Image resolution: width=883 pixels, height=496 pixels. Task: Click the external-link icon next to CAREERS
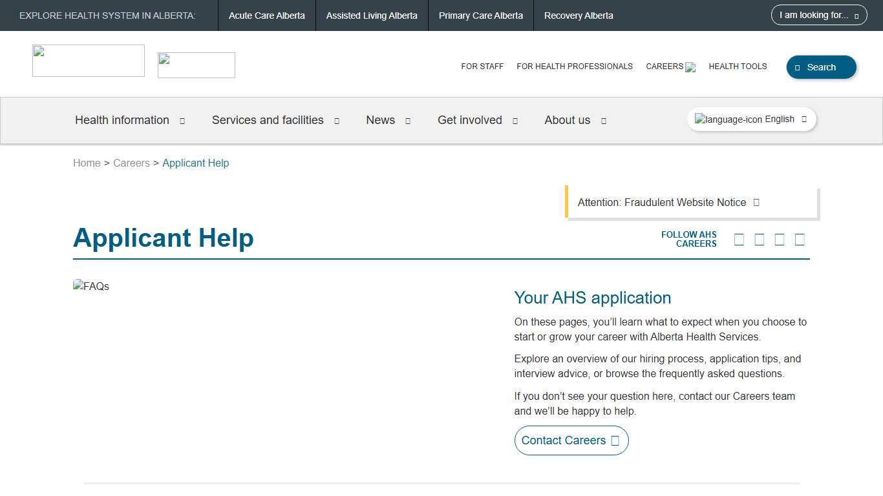(690, 67)
